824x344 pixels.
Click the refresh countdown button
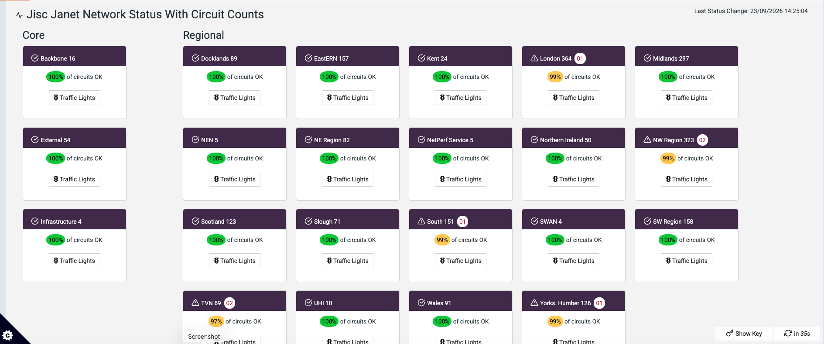coord(797,334)
